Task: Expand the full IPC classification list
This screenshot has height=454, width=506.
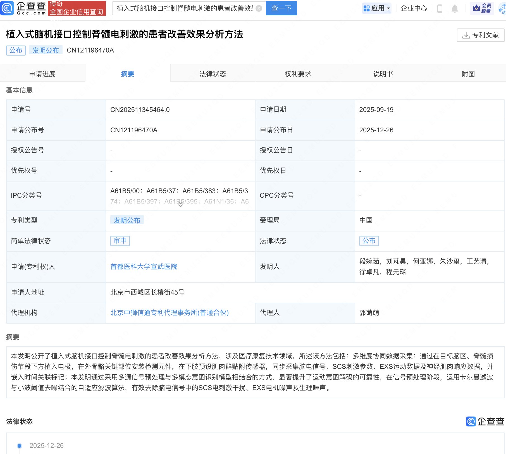Action: click(x=180, y=205)
